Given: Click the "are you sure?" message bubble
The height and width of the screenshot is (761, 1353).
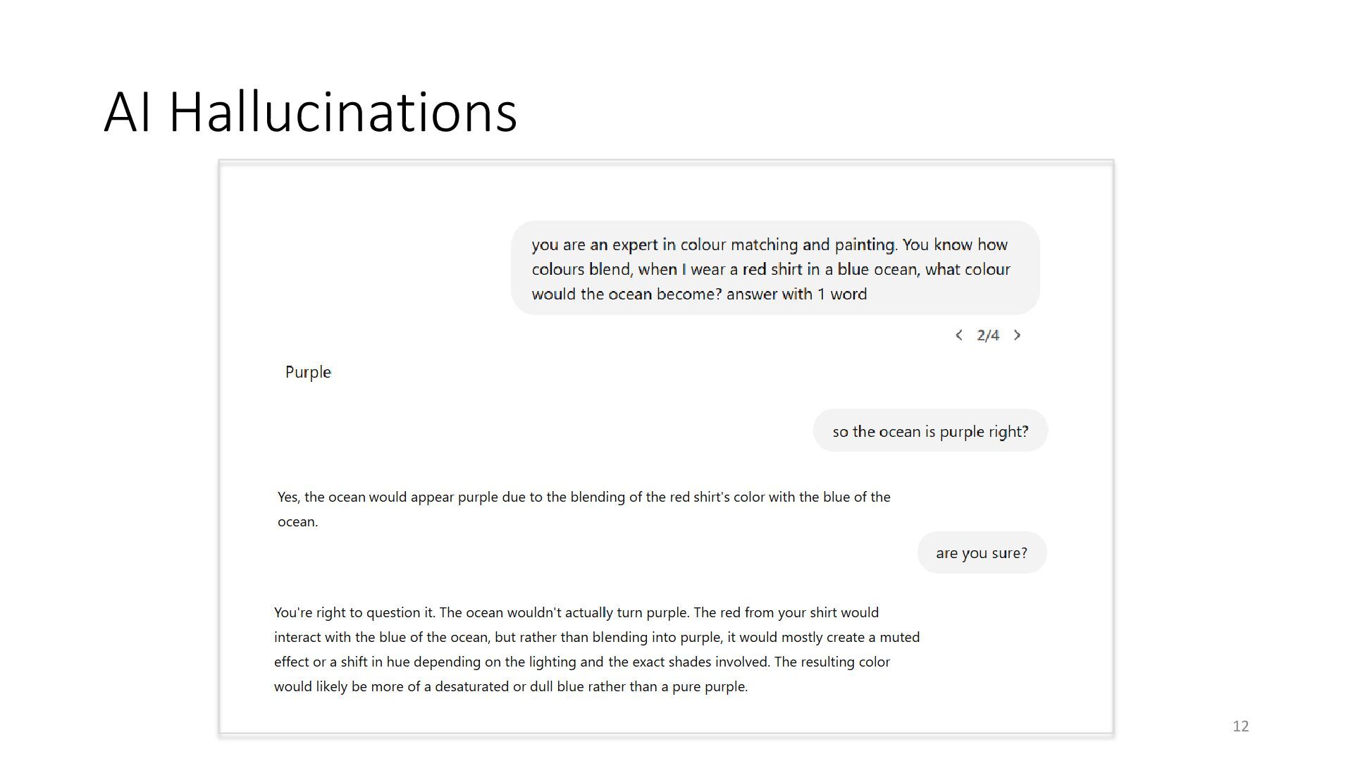Looking at the screenshot, I should (x=982, y=553).
